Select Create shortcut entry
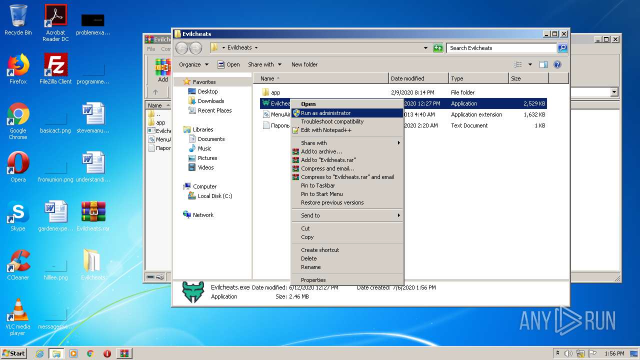640x360 pixels. coord(347,250)
